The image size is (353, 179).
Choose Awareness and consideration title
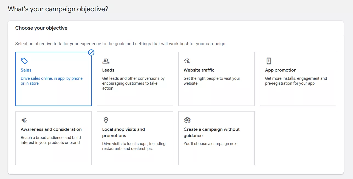pos(51,129)
